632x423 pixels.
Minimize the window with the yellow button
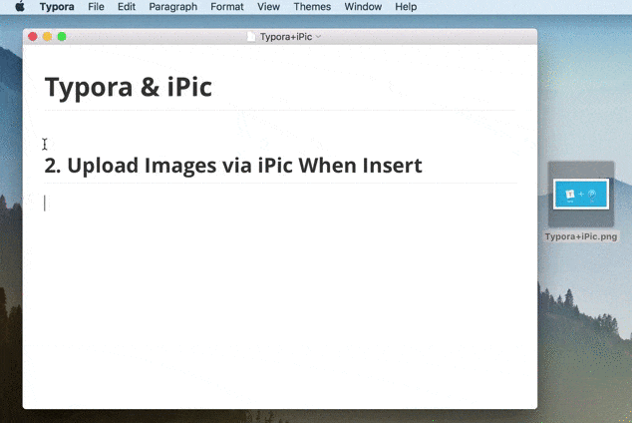click(x=47, y=37)
